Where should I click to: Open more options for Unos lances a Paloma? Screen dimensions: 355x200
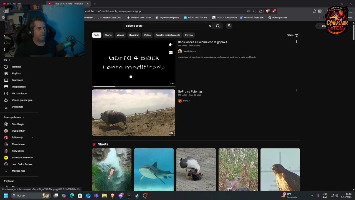click(296, 42)
